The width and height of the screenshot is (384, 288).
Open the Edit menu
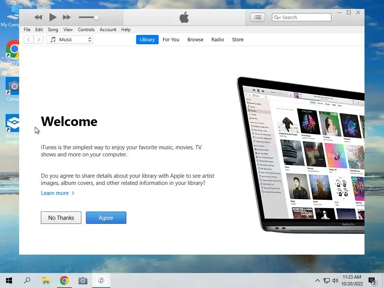39,29
